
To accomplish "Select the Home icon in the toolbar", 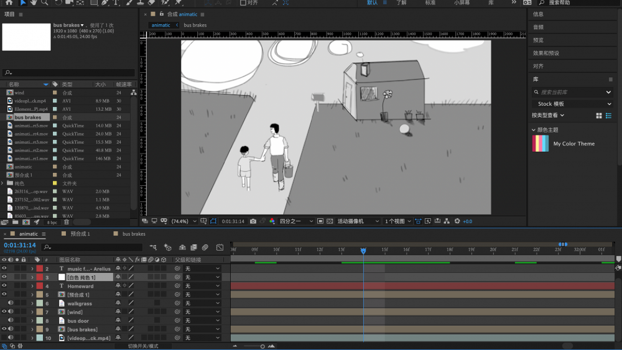I will tap(9, 2).
